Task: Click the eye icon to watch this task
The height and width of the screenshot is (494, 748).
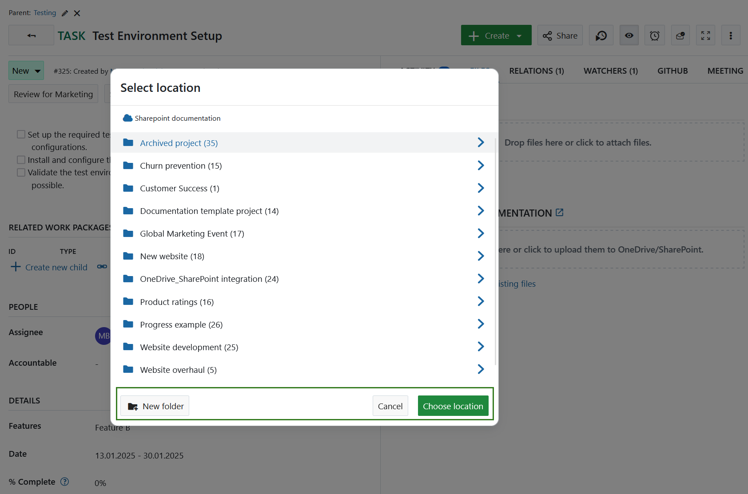Action: [x=629, y=35]
